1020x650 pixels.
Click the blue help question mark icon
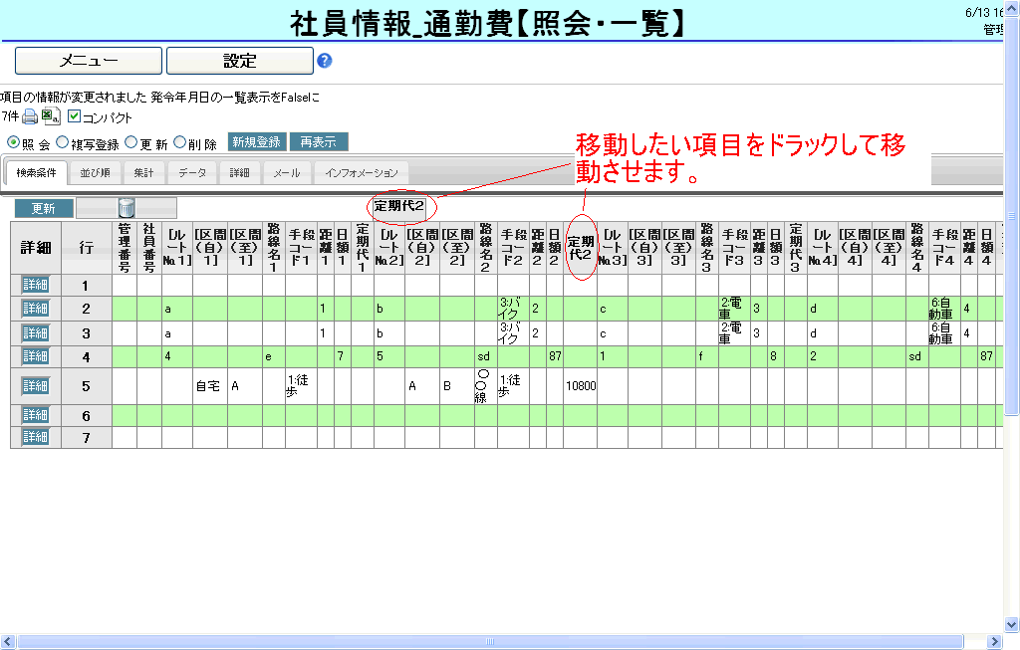coord(324,61)
